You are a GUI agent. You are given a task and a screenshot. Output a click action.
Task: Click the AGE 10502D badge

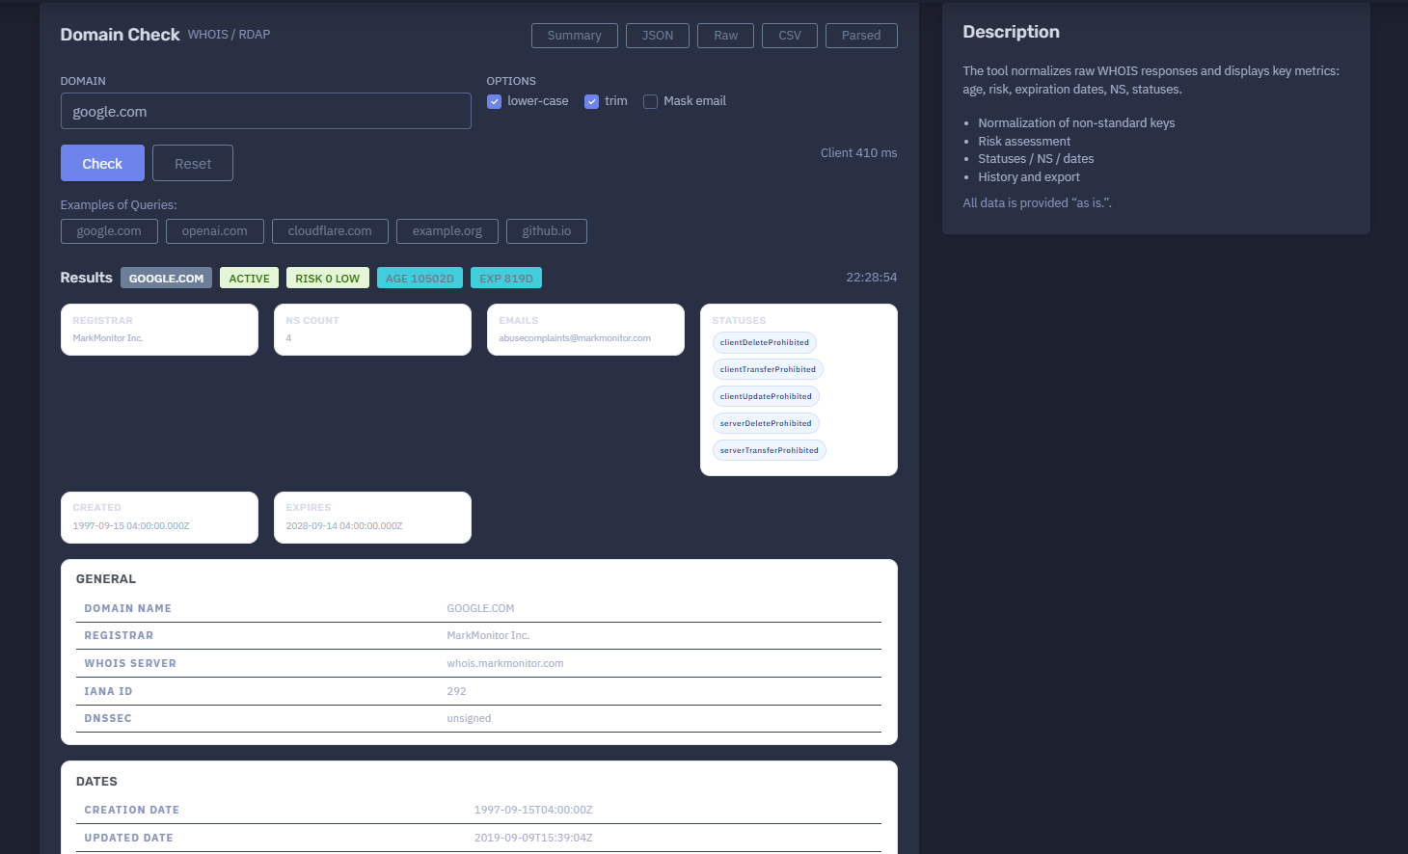pyautogui.click(x=420, y=278)
